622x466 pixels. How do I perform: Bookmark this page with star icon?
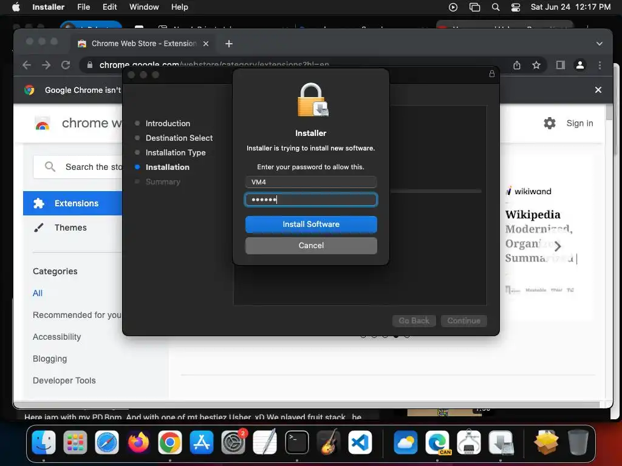tap(536, 65)
